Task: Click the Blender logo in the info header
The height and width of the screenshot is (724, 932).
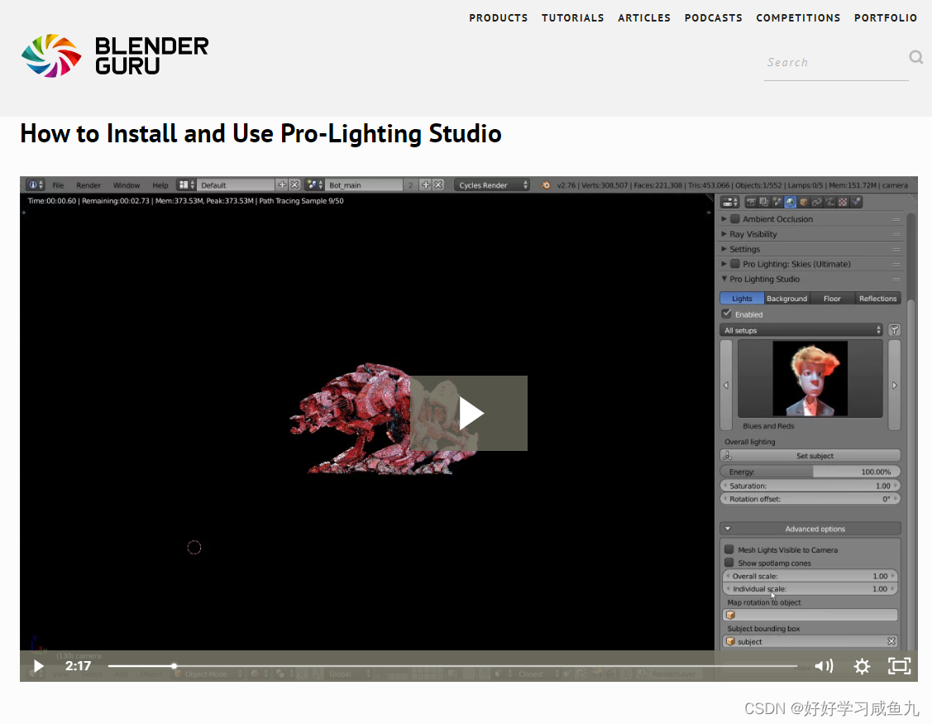Action: click(x=546, y=185)
